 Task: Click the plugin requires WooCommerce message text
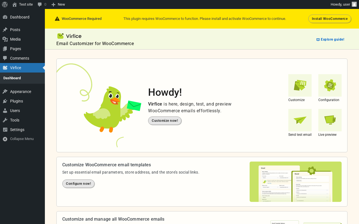click(205, 19)
